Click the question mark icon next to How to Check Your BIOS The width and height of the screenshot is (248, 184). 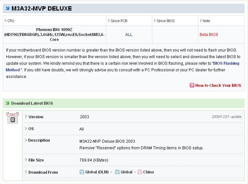coord(192,85)
